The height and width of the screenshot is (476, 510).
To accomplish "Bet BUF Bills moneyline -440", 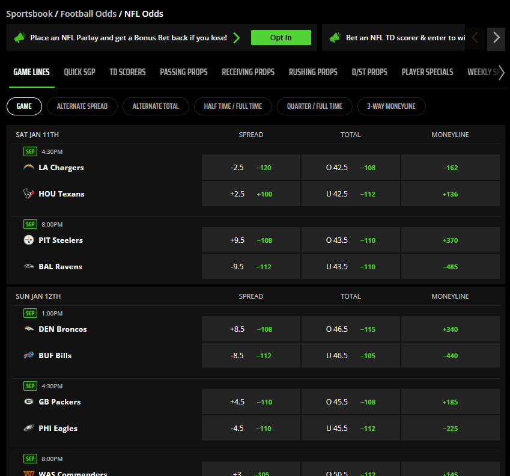I will coord(451,355).
